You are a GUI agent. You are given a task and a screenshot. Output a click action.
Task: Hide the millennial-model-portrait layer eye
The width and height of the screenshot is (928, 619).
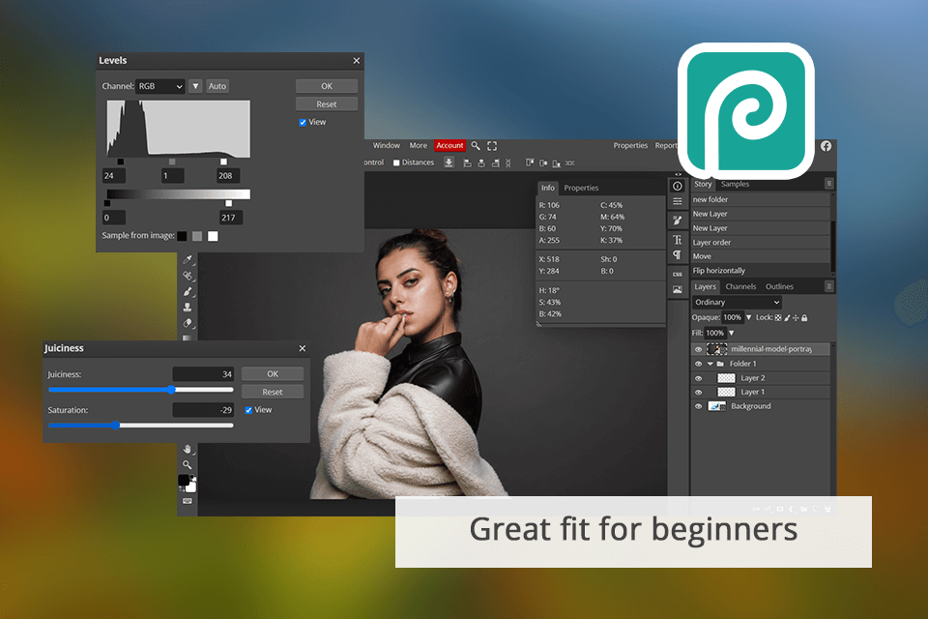[x=698, y=349]
